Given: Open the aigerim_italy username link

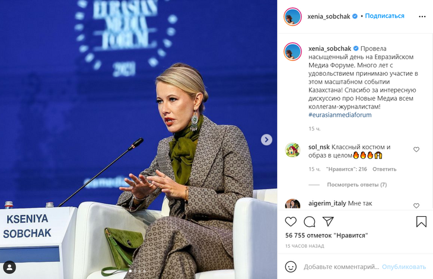Looking at the screenshot, I should tap(327, 203).
